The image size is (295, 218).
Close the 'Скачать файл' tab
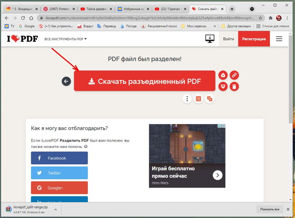222,9
